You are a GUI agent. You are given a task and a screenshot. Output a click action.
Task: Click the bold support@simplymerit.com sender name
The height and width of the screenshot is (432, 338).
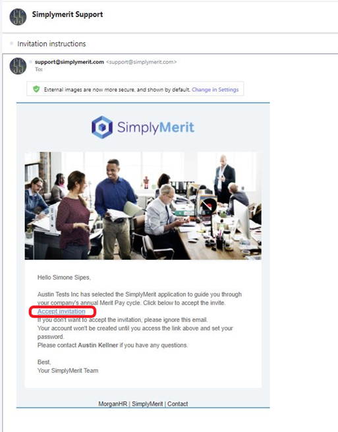tap(69, 62)
